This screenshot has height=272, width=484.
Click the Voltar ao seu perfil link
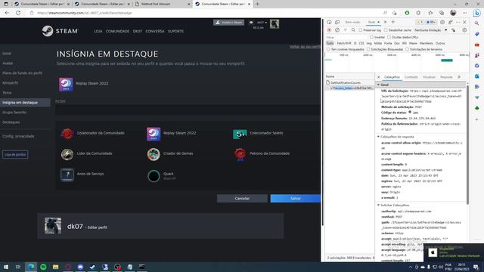[305, 47]
